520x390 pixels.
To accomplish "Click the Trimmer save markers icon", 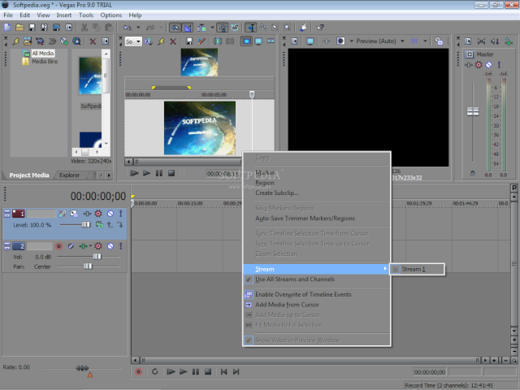I will point(189,41).
